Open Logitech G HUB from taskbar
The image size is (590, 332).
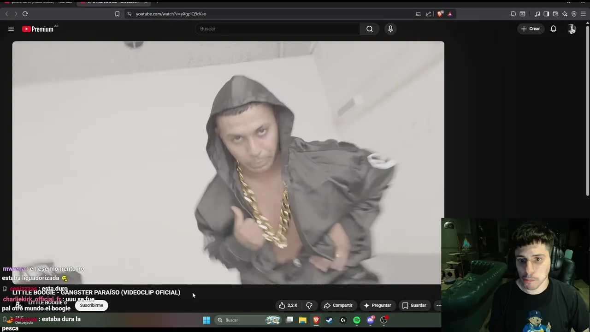tap(343, 320)
